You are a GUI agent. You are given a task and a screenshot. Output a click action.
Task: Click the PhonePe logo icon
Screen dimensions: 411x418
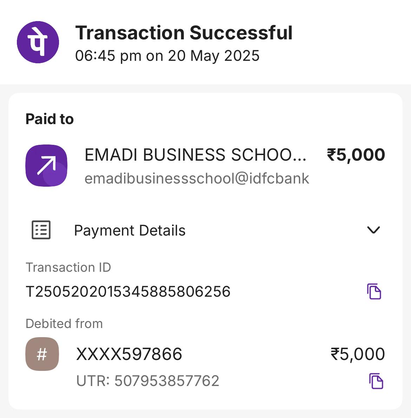coord(38,42)
